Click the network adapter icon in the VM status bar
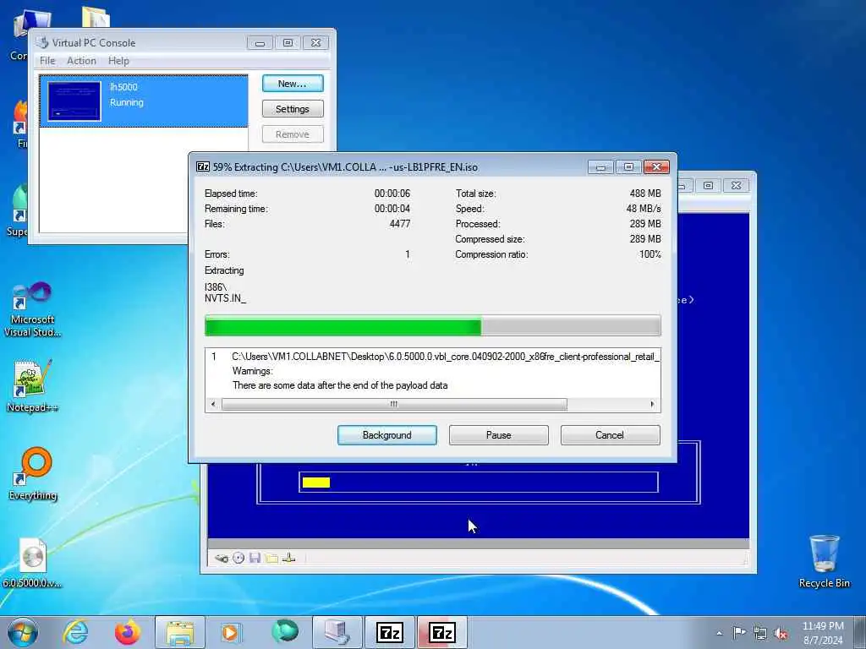866x649 pixels. tap(288, 558)
